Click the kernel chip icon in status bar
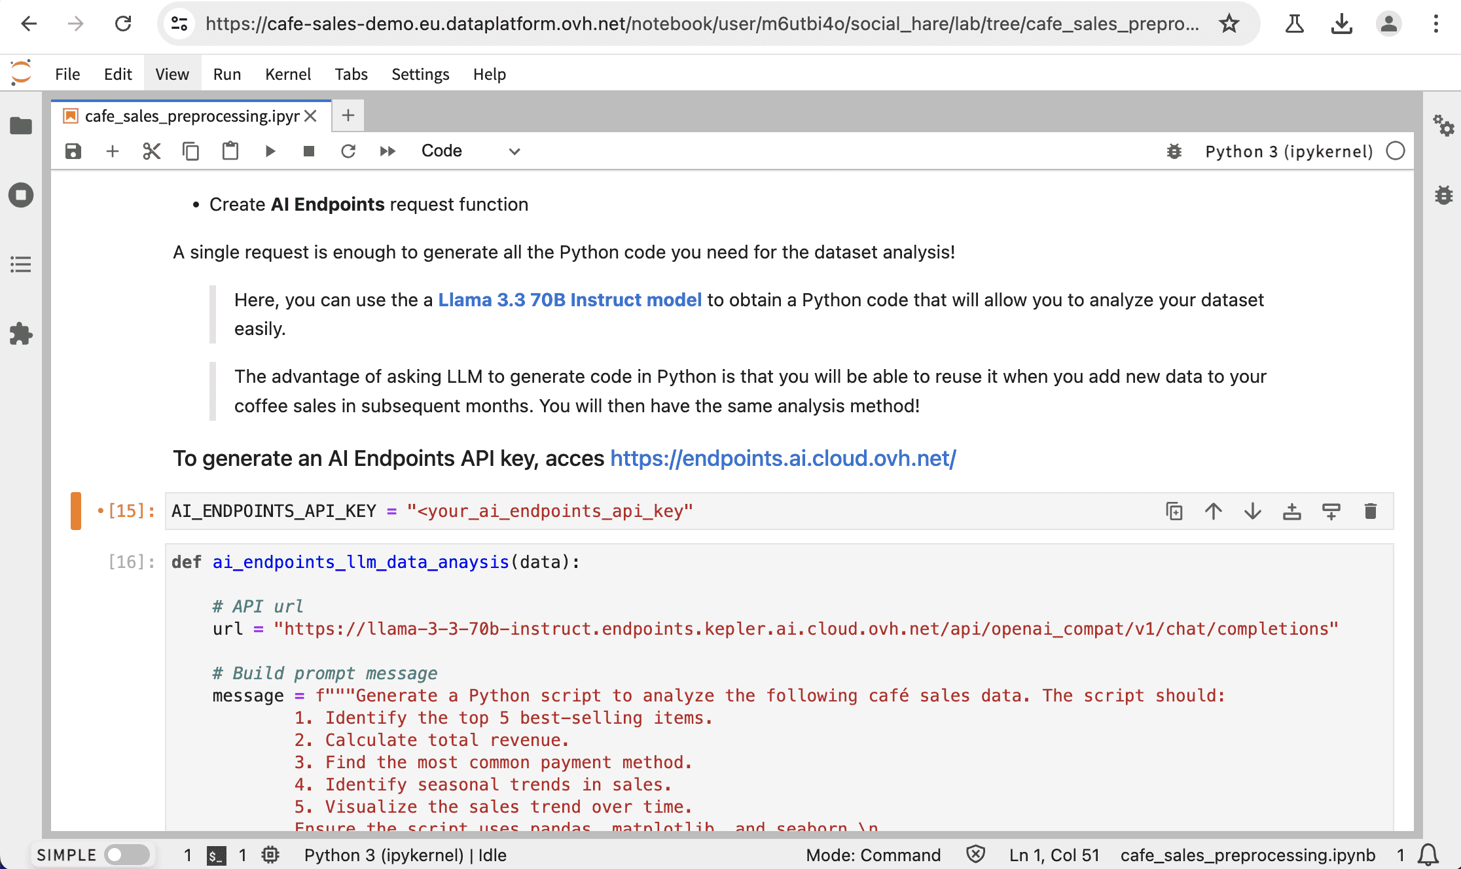Image resolution: width=1461 pixels, height=869 pixels. coord(270,855)
